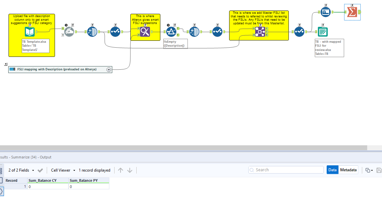382x213 pixels.
Task: Click the down arrow to view next record
Action: 130,170
